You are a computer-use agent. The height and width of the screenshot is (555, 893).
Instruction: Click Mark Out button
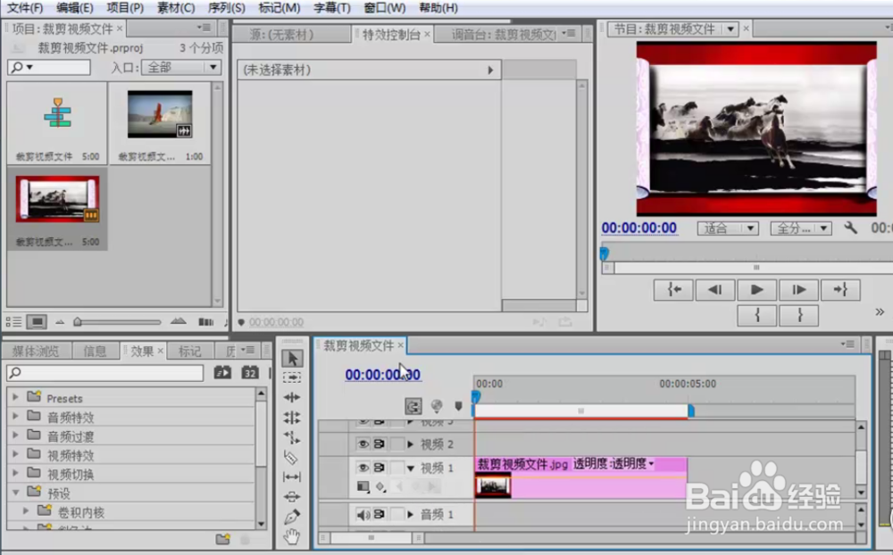[799, 315]
